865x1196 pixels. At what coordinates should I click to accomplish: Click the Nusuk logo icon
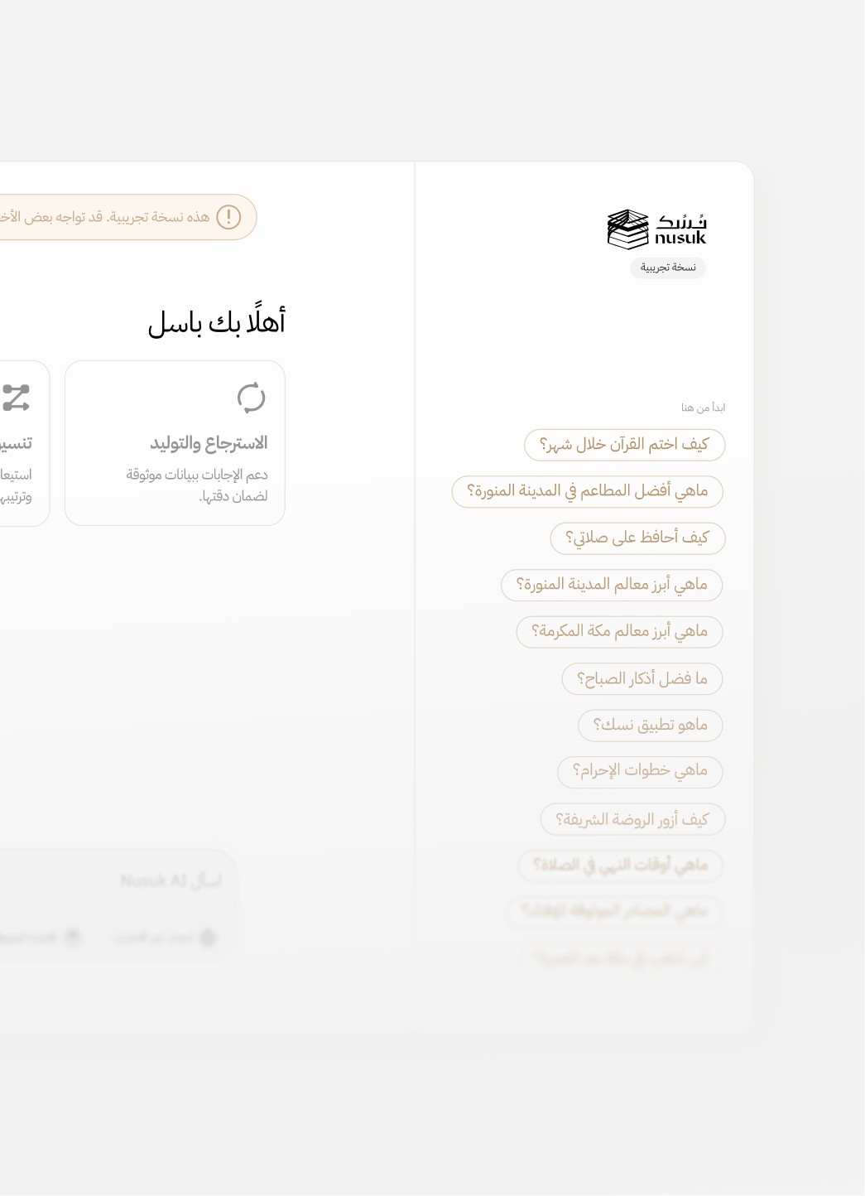627,229
